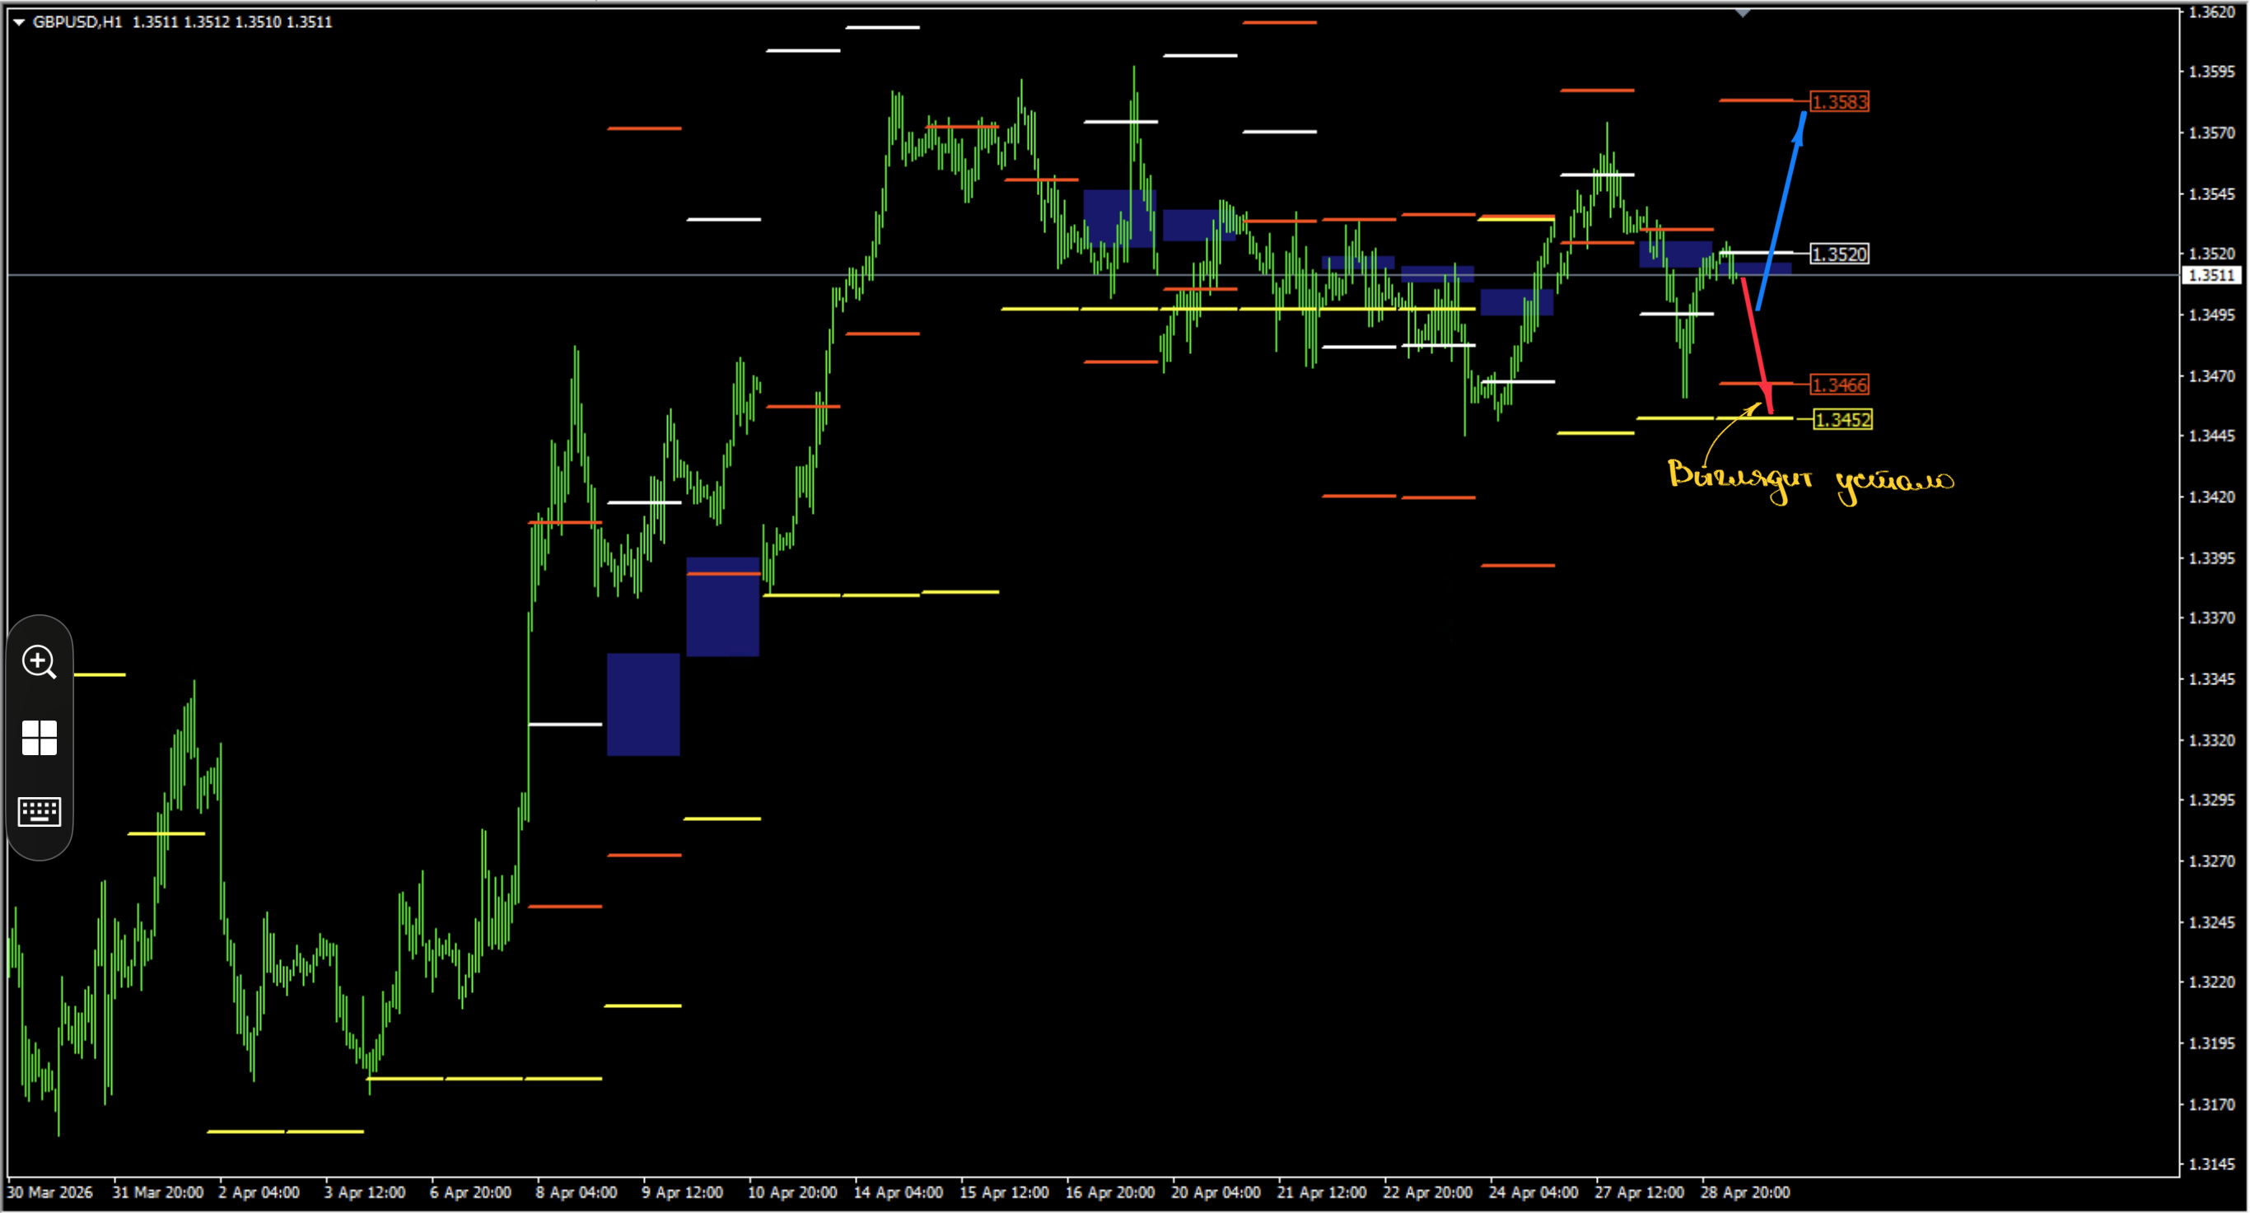Open the four-square grid layout icon

[40, 738]
